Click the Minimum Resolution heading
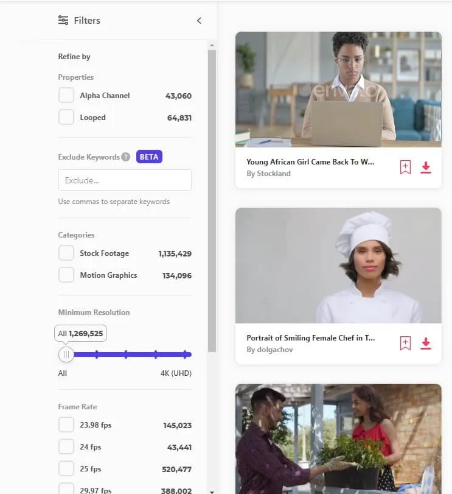This screenshot has width=452, height=494. pyautogui.click(x=94, y=312)
